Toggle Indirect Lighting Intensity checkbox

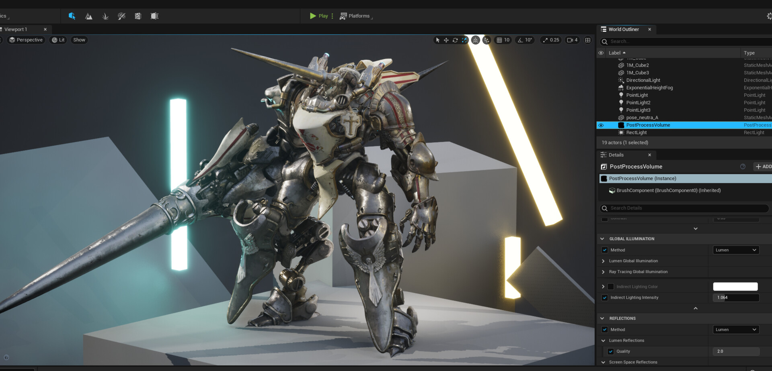[x=605, y=298]
